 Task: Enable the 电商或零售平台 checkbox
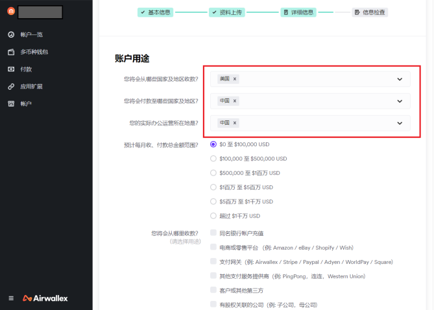pos(213,247)
